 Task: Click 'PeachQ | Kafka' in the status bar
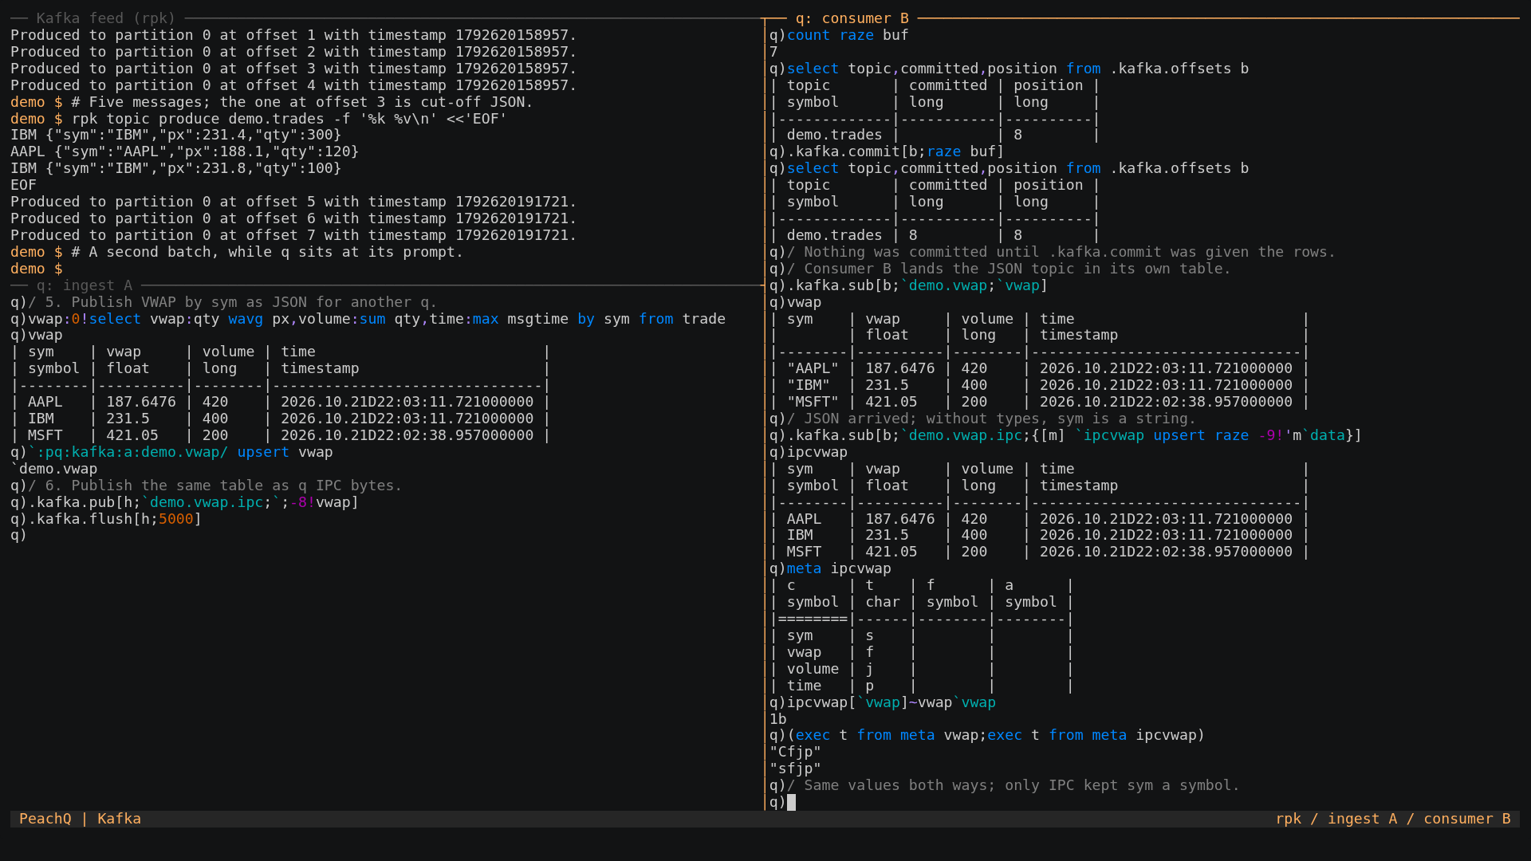[80, 819]
